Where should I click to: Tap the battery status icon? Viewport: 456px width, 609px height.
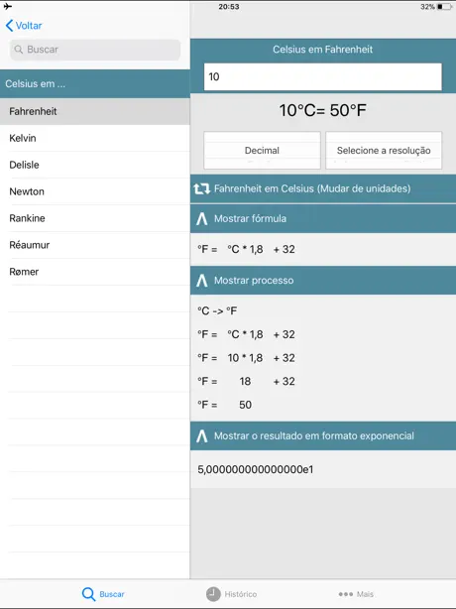pyautogui.click(x=444, y=7)
